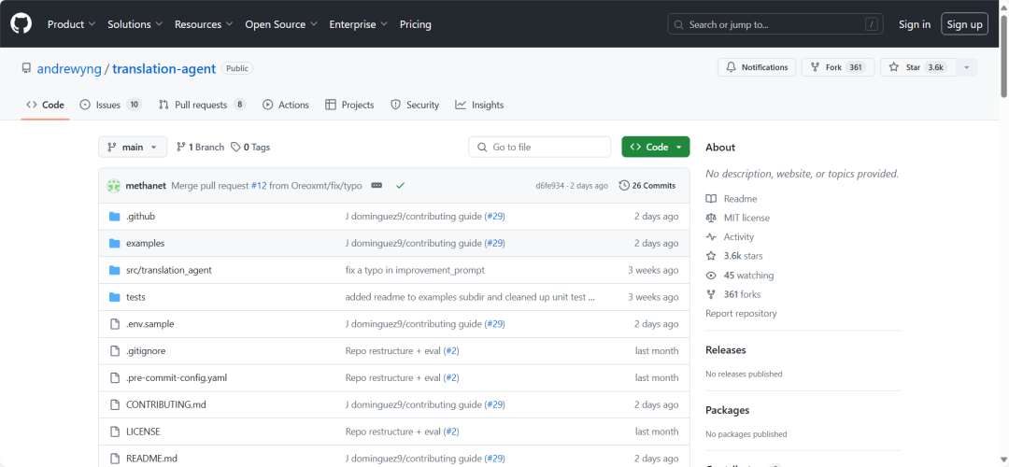Open the 1 Branch link
This screenshot has height=467, width=1009.
(200, 148)
